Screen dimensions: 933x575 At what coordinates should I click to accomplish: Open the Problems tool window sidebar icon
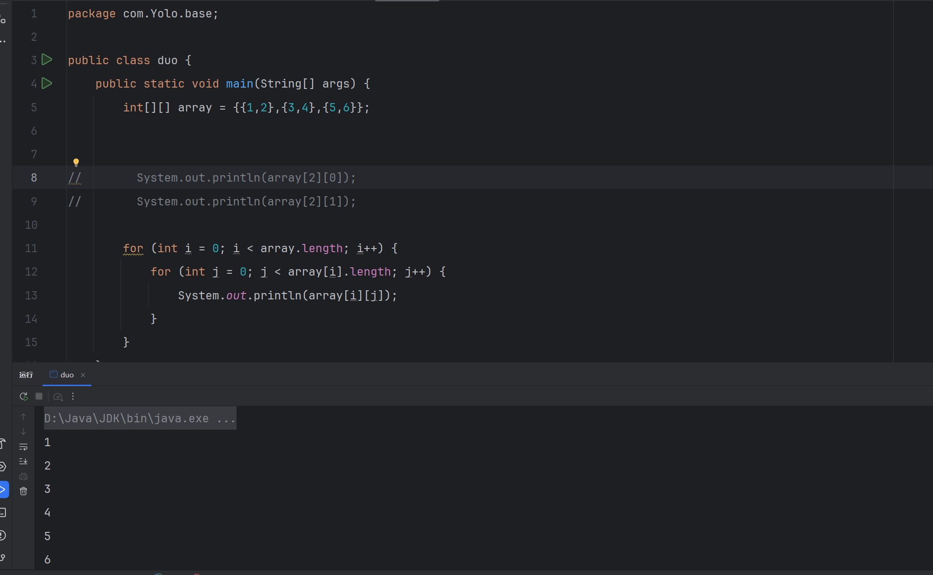[3, 535]
